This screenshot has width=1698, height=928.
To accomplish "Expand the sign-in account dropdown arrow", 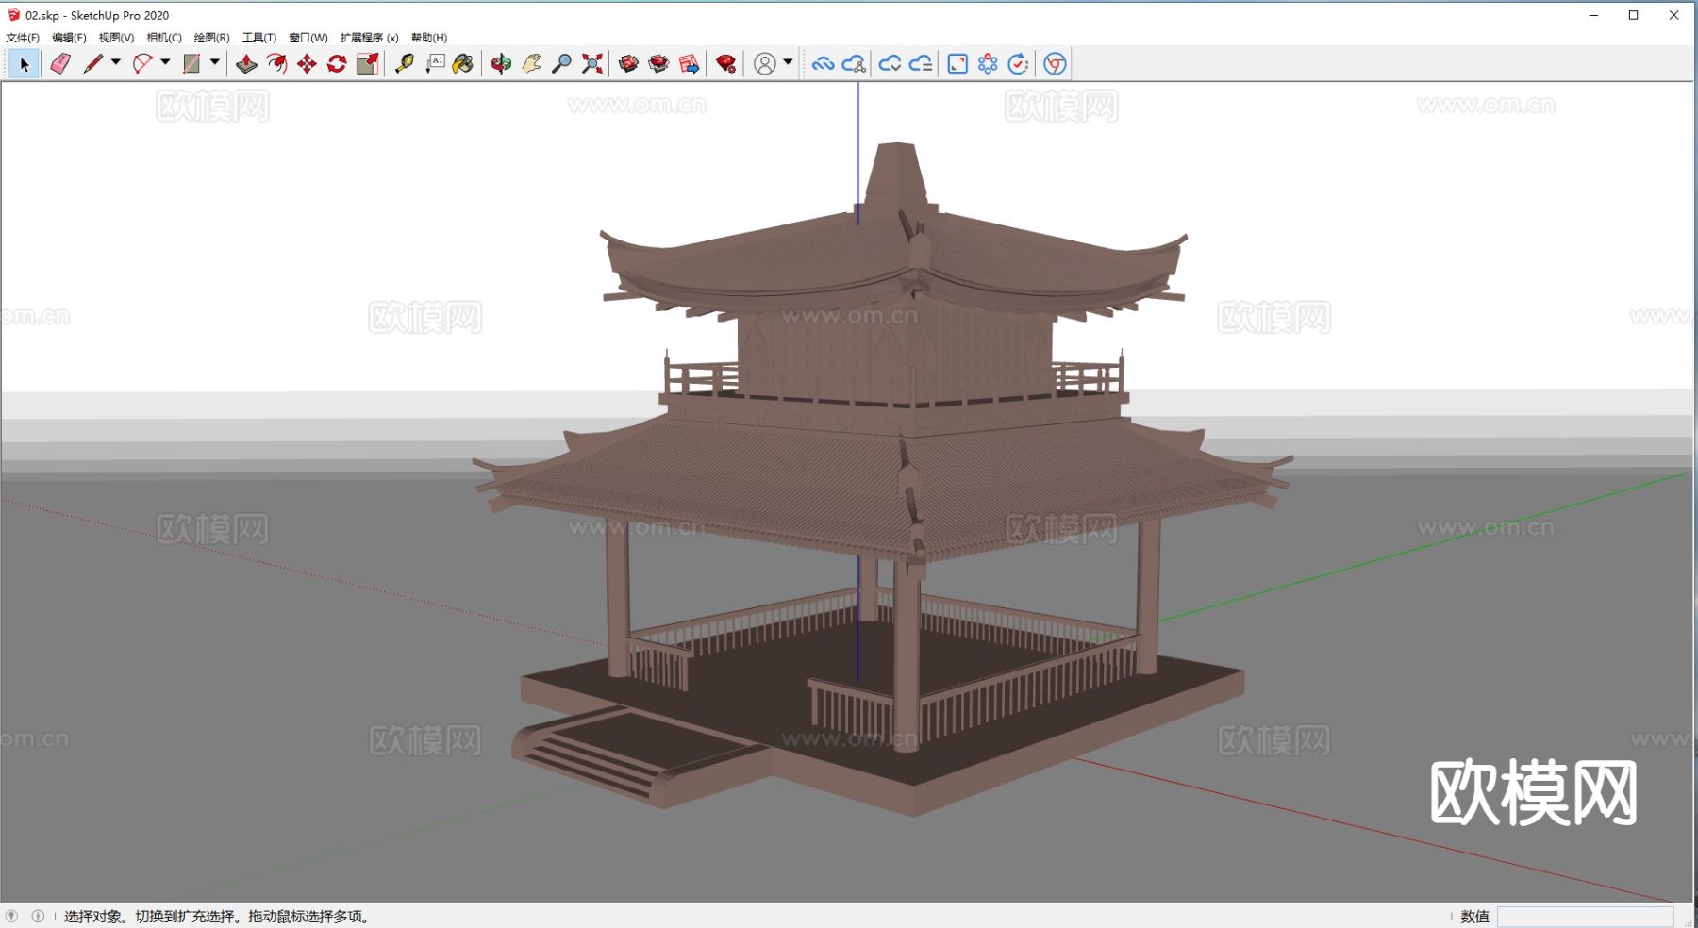I will click(x=786, y=63).
